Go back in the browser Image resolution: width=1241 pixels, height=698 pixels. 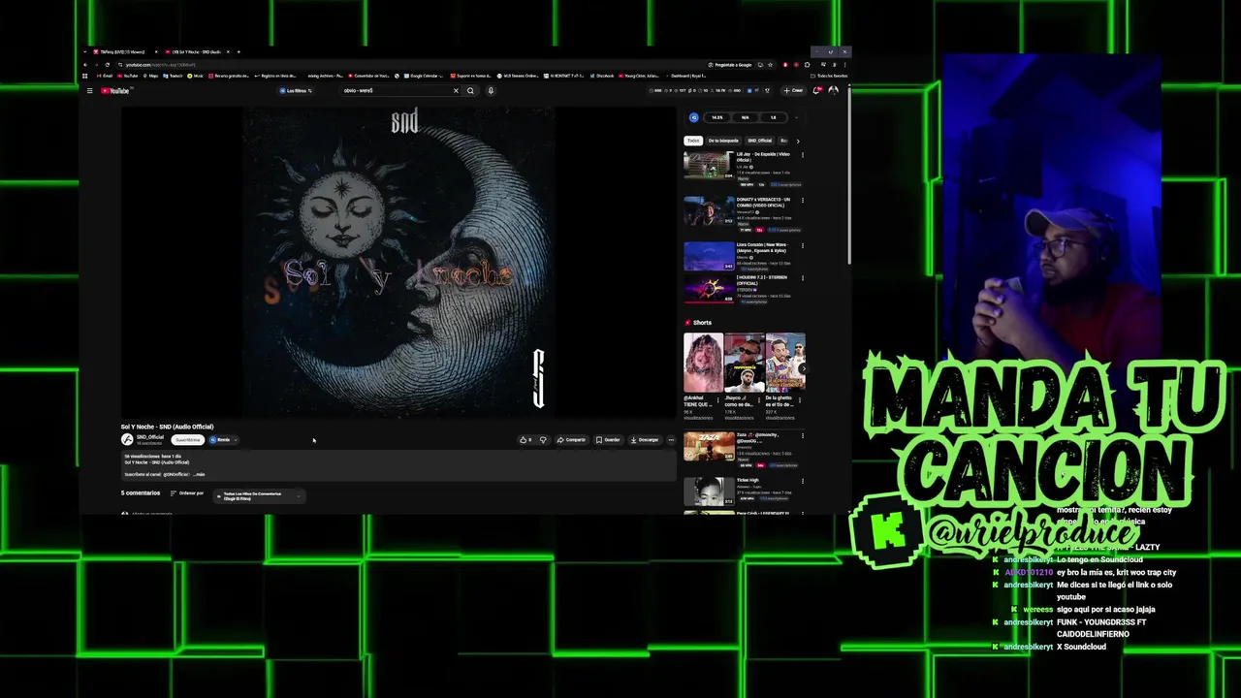click(x=85, y=65)
